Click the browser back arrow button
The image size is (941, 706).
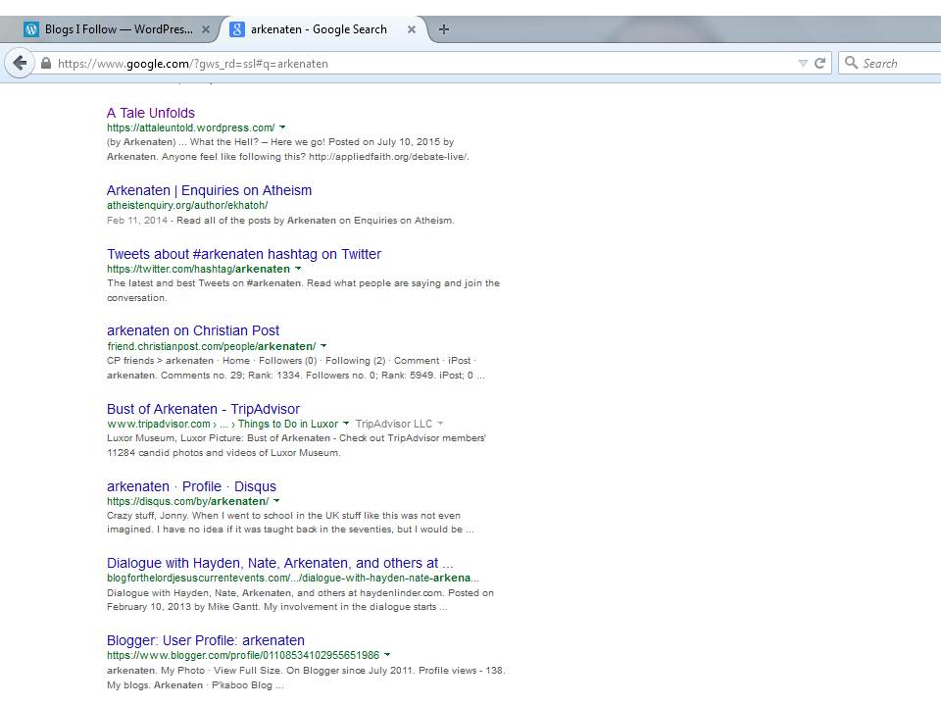coord(19,63)
